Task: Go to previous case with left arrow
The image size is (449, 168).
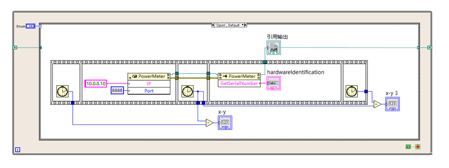Action: 213,25
